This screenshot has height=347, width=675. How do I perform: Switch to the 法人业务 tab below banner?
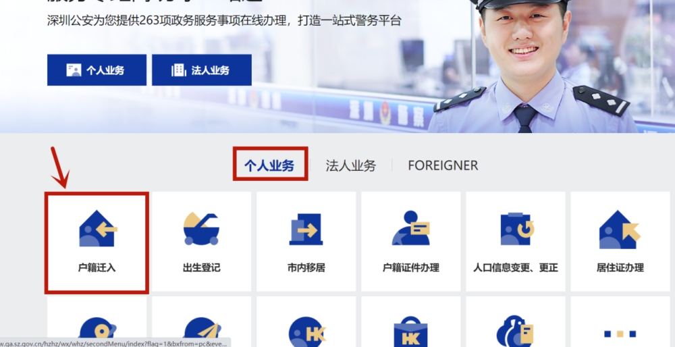coord(351,165)
